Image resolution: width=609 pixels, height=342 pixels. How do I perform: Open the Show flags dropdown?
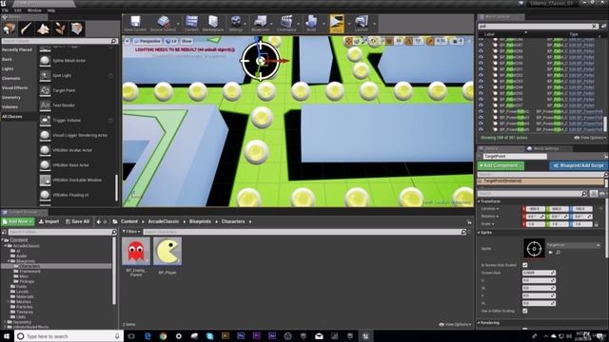187,41
